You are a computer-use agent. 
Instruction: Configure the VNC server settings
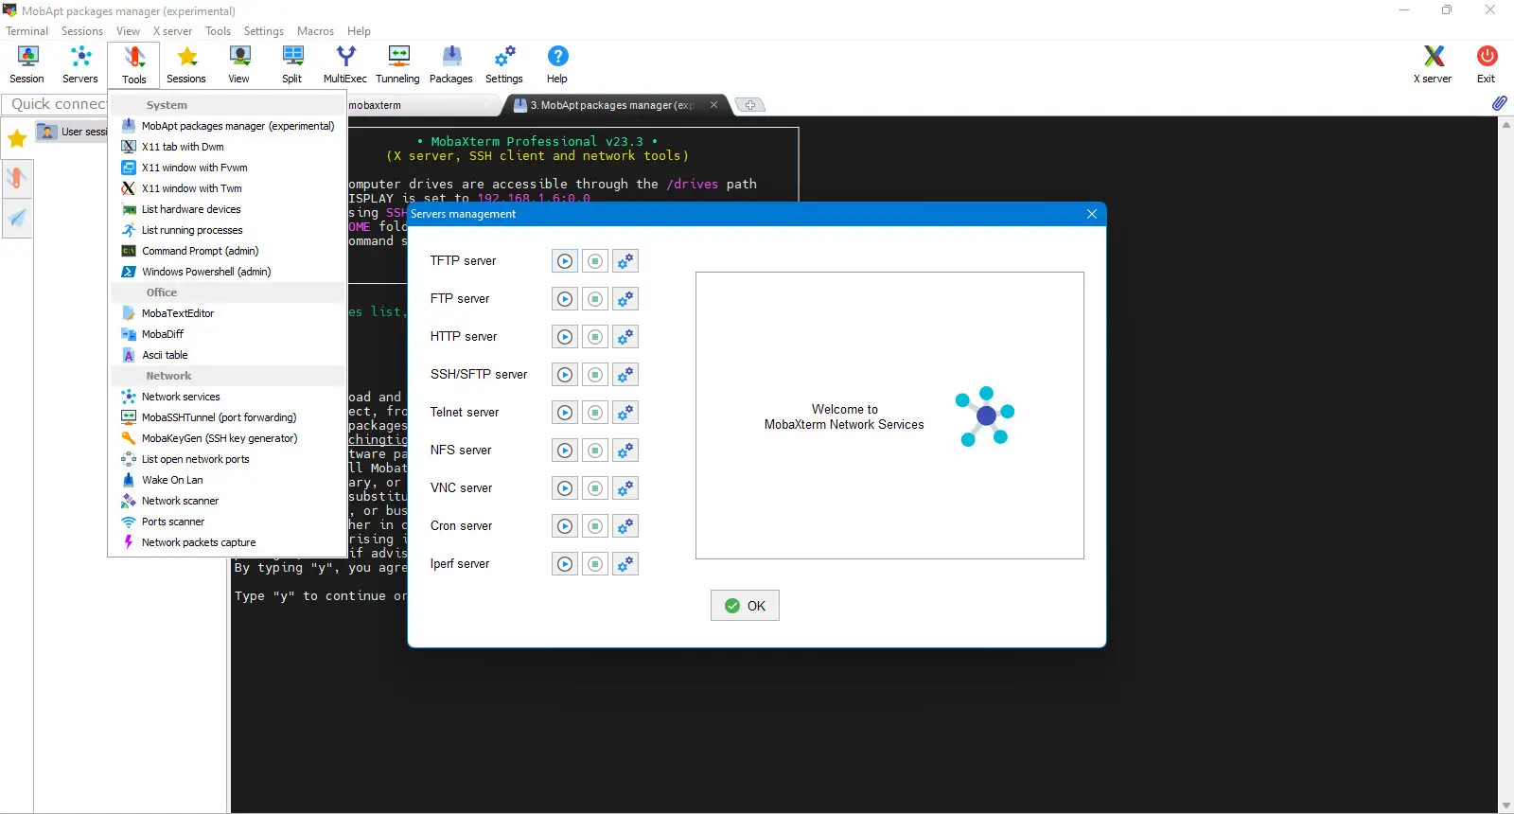[625, 488]
